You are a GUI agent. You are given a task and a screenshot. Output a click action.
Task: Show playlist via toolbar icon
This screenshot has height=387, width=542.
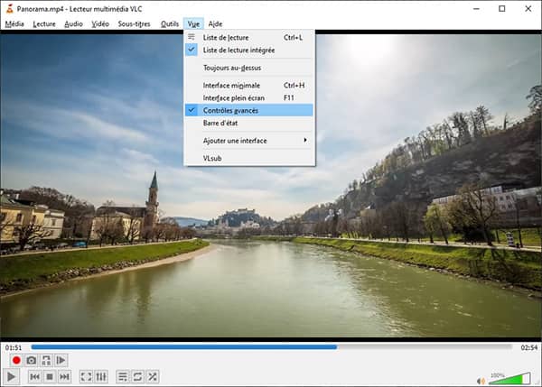click(x=122, y=377)
